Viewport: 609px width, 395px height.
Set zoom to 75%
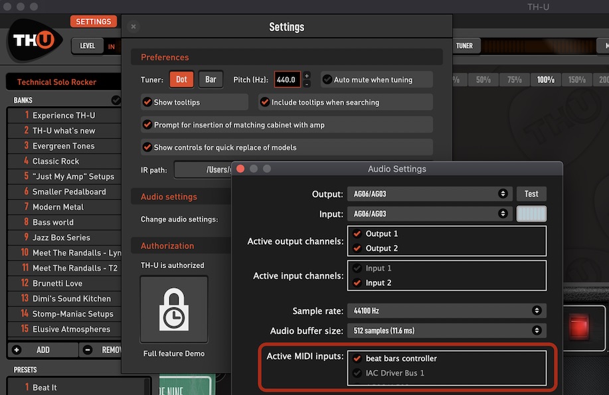[x=514, y=80]
